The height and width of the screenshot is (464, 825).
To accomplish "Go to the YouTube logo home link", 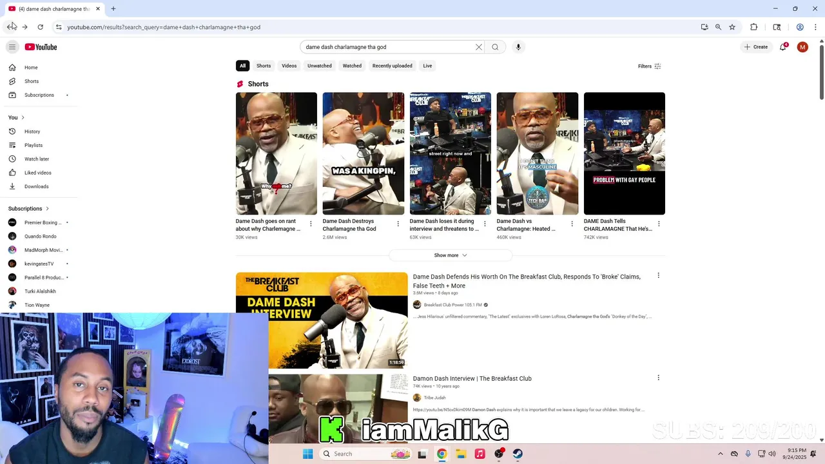I will coord(41,47).
